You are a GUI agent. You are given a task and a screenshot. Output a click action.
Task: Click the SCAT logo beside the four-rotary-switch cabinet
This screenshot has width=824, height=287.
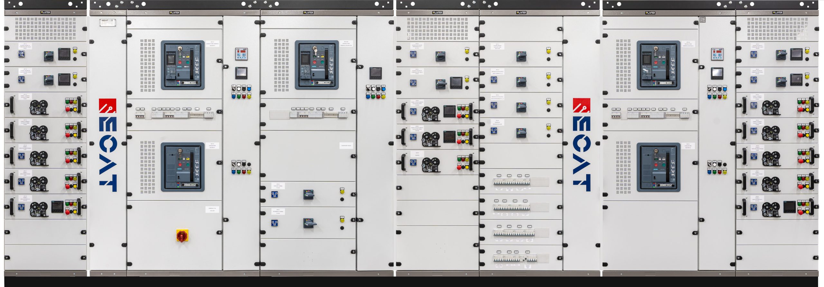point(582,145)
